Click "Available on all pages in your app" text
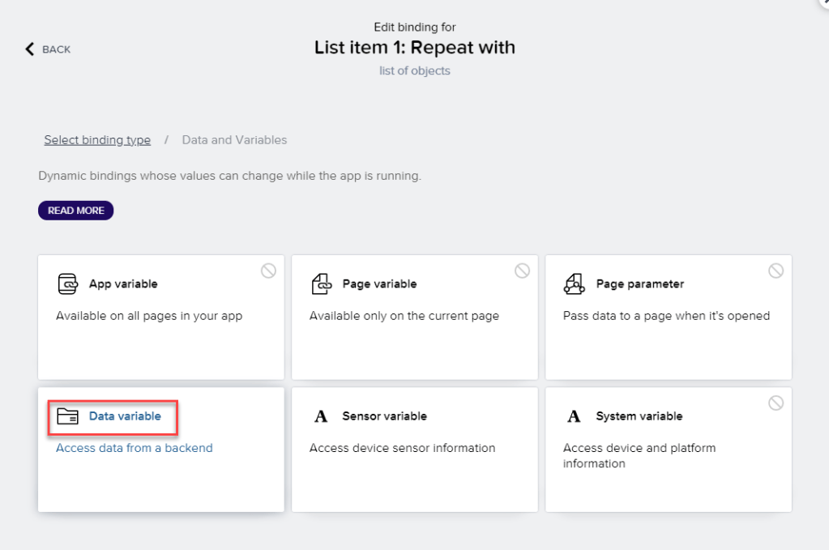 149,316
